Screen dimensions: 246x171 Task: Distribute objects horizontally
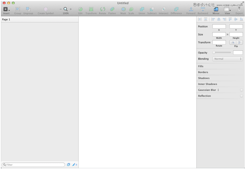click(x=200, y=19)
